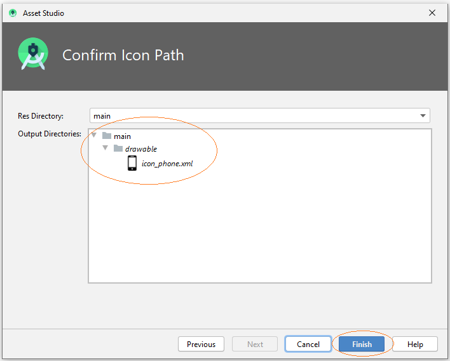This screenshot has height=361, width=450.
Task: Close the Asset Studio dialog
Action: coord(432,13)
